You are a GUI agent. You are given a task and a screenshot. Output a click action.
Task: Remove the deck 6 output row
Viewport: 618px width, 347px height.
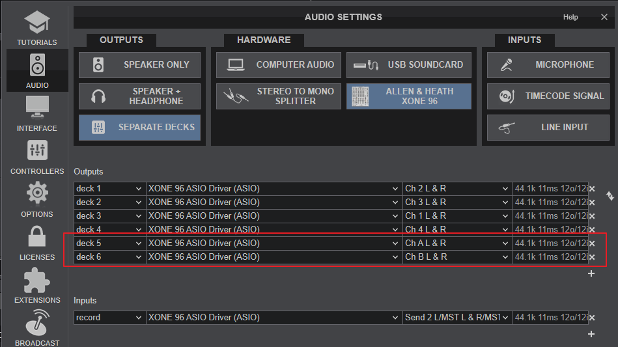pyautogui.click(x=592, y=258)
